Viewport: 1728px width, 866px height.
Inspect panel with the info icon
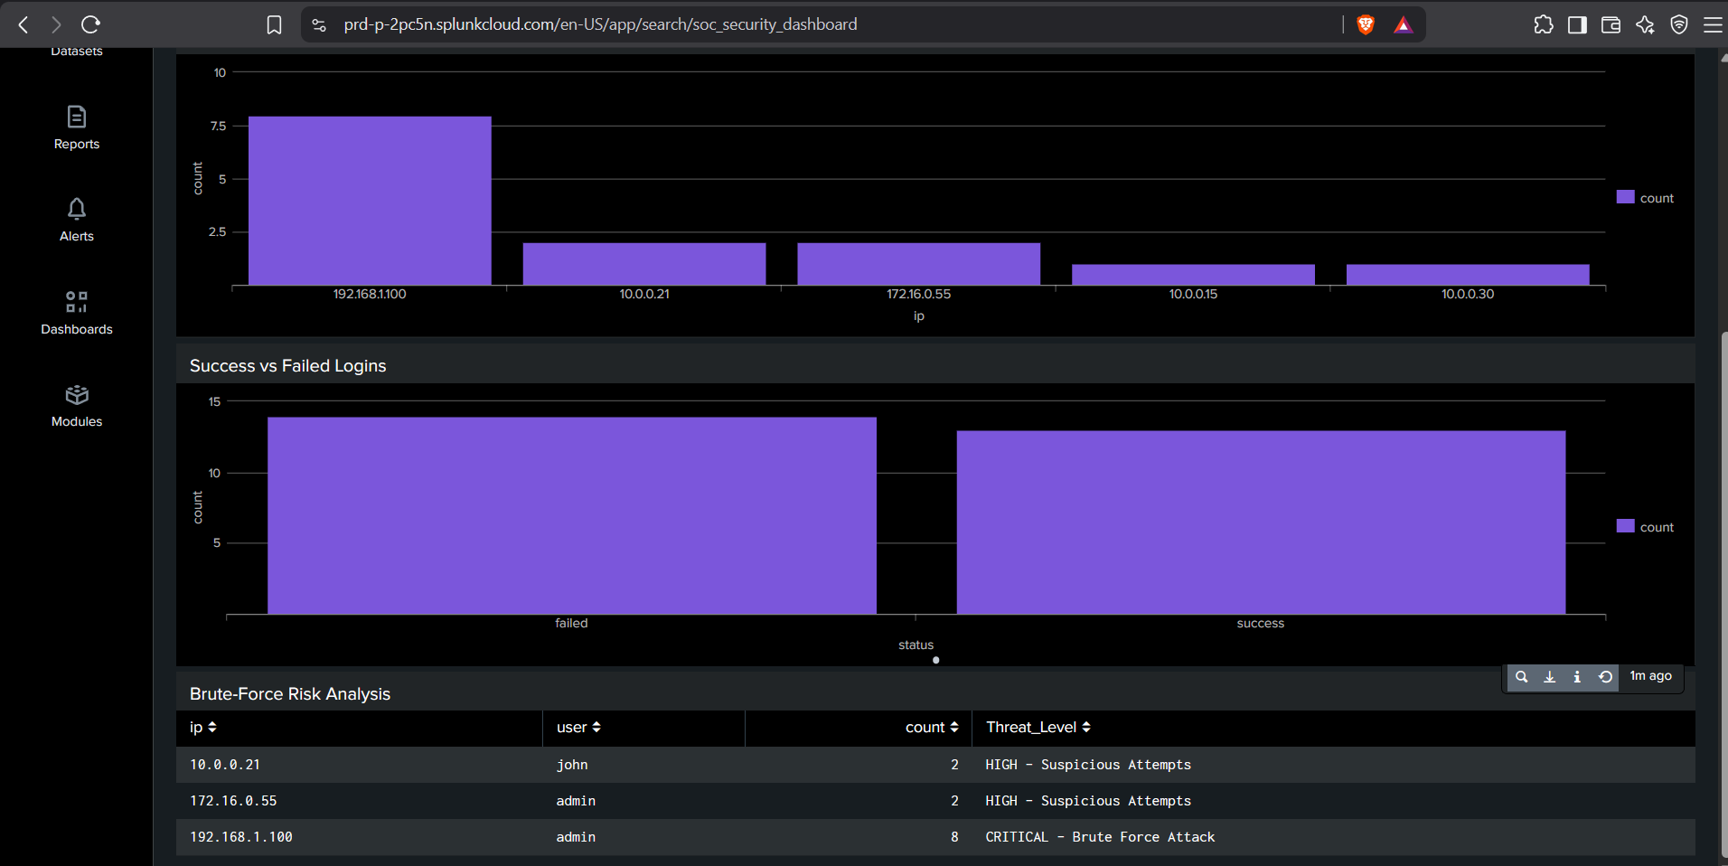click(1577, 676)
